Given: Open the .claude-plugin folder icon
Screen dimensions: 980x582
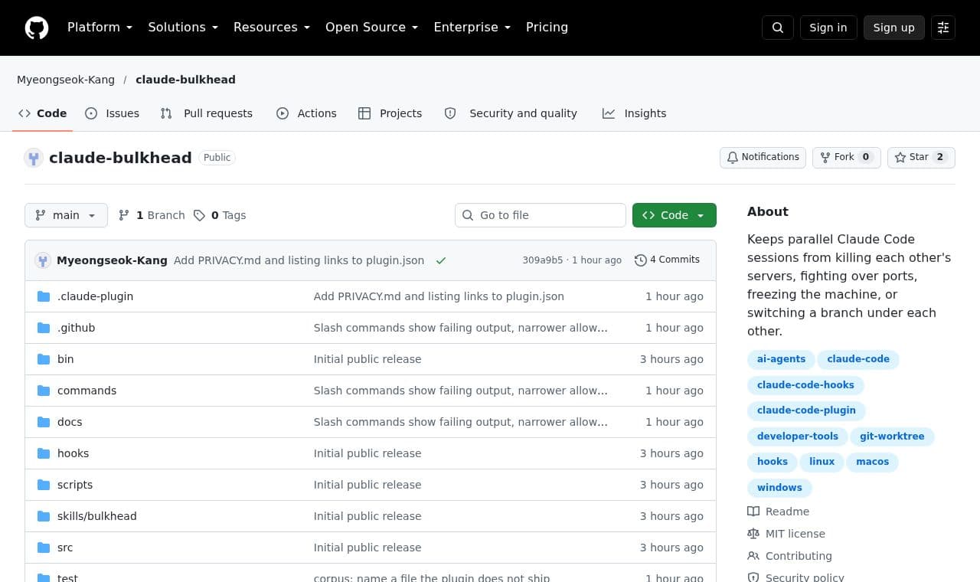Looking at the screenshot, I should [x=44, y=296].
